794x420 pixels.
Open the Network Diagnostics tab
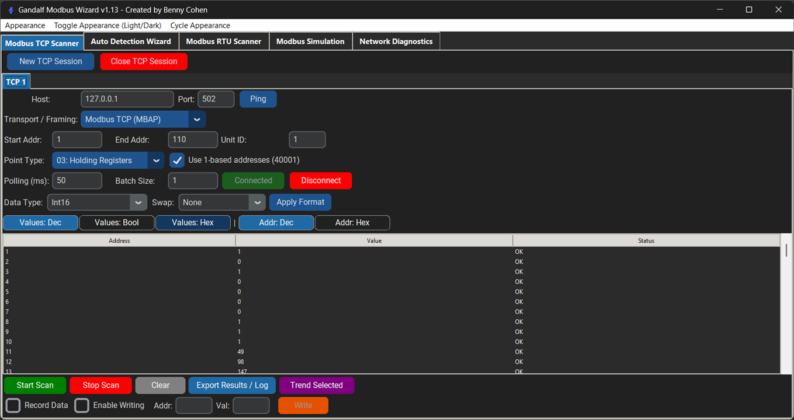click(x=396, y=41)
